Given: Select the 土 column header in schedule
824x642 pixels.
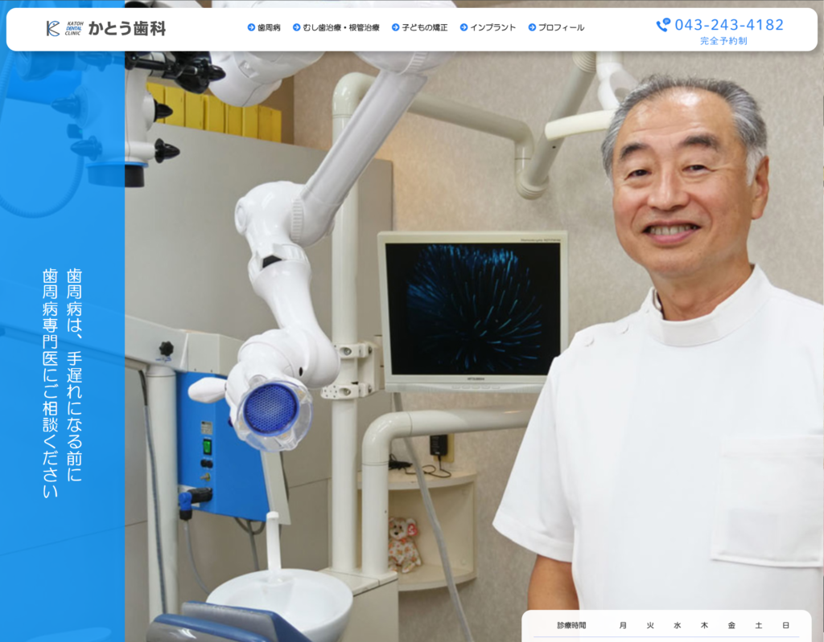Looking at the screenshot, I should coord(758,625).
